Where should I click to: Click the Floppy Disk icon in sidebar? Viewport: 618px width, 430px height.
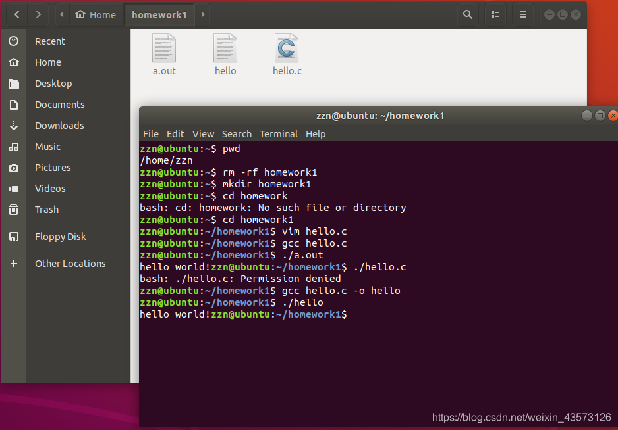tap(14, 237)
